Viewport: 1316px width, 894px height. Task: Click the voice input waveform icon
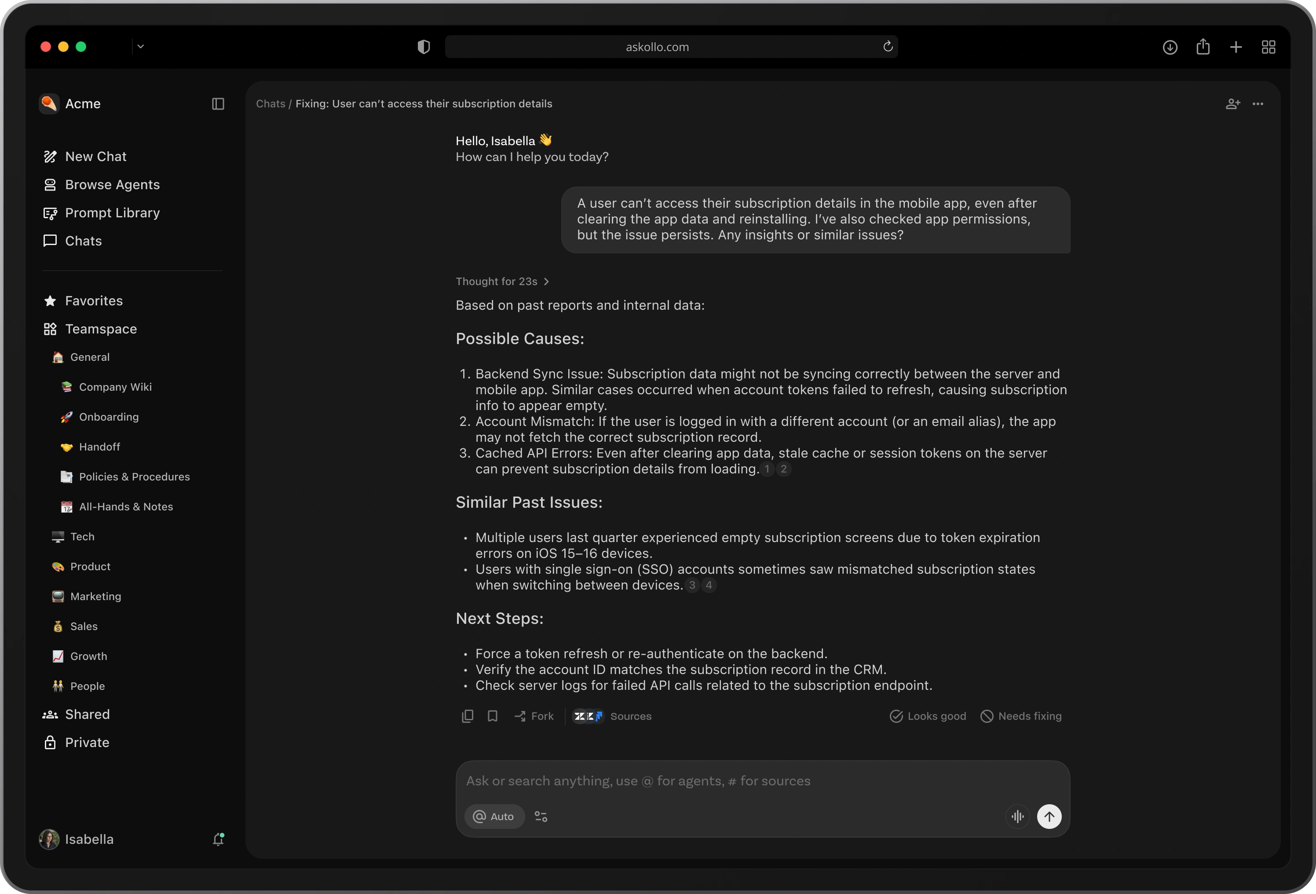tap(1018, 817)
